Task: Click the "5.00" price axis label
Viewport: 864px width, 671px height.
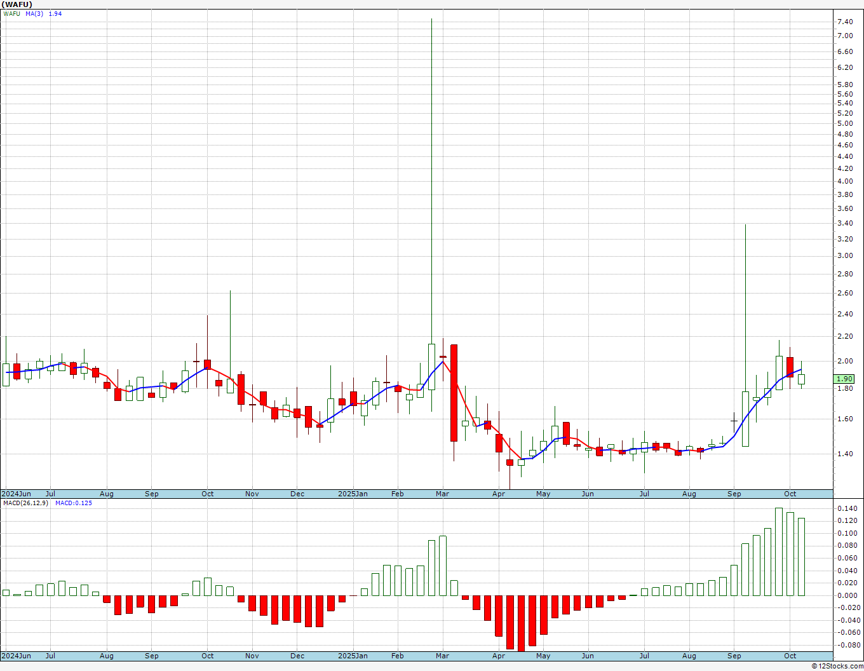Action: [845, 123]
